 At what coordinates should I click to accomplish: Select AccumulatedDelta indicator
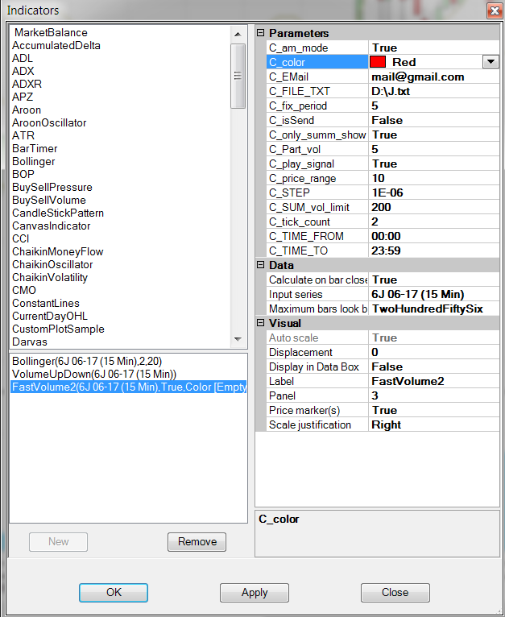pos(56,46)
